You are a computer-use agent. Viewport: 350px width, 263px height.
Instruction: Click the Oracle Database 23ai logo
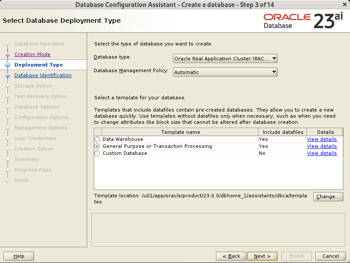click(303, 21)
